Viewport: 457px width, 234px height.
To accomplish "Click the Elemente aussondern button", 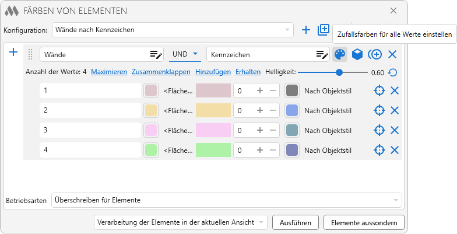I will [364, 222].
